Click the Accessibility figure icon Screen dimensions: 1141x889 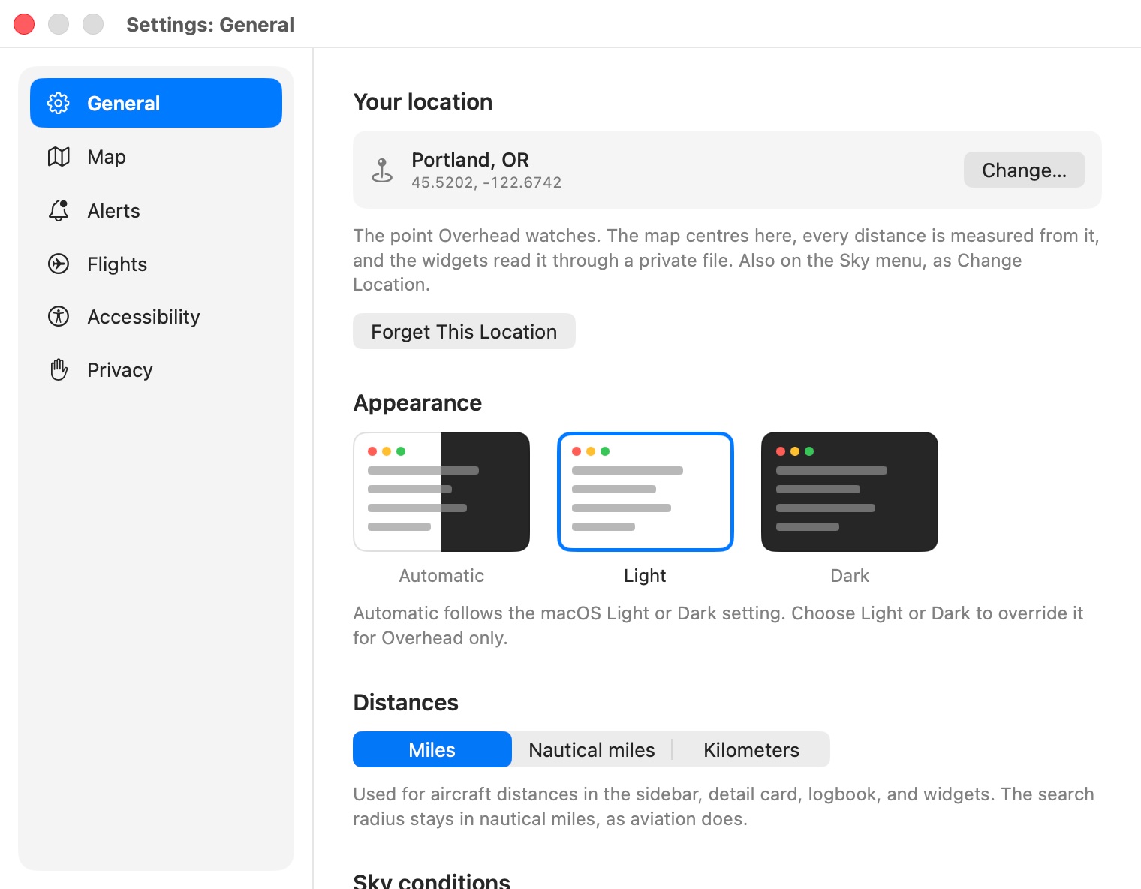click(x=59, y=317)
